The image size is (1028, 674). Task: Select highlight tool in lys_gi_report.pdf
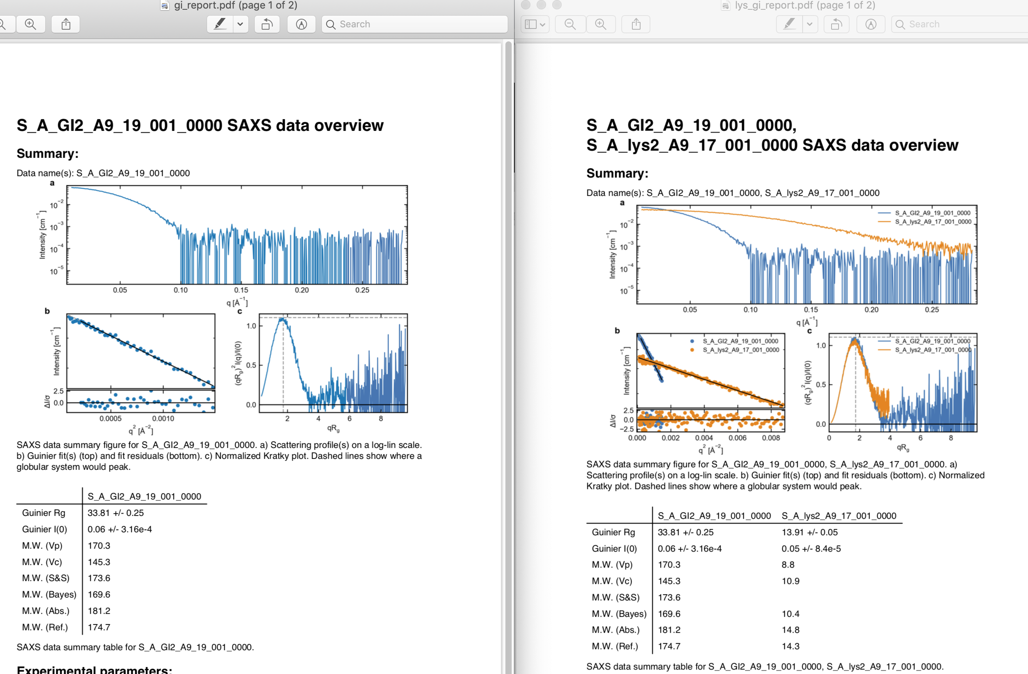coord(790,24)
